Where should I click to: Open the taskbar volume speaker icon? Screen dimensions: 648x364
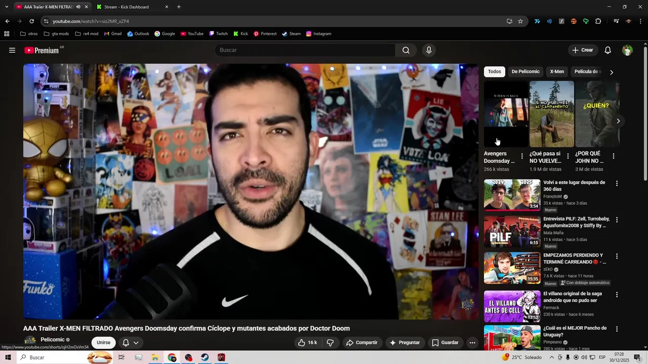584,357
